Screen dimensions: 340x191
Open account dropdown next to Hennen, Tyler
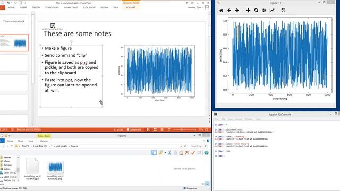click(x=203, y=7)
